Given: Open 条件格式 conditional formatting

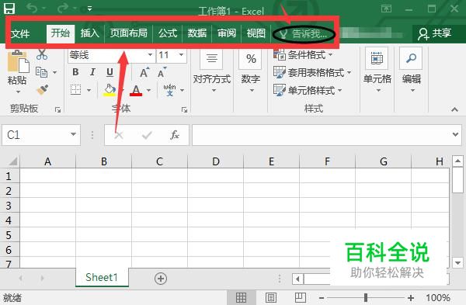Looking at the screenshot, I should (303, 55).
